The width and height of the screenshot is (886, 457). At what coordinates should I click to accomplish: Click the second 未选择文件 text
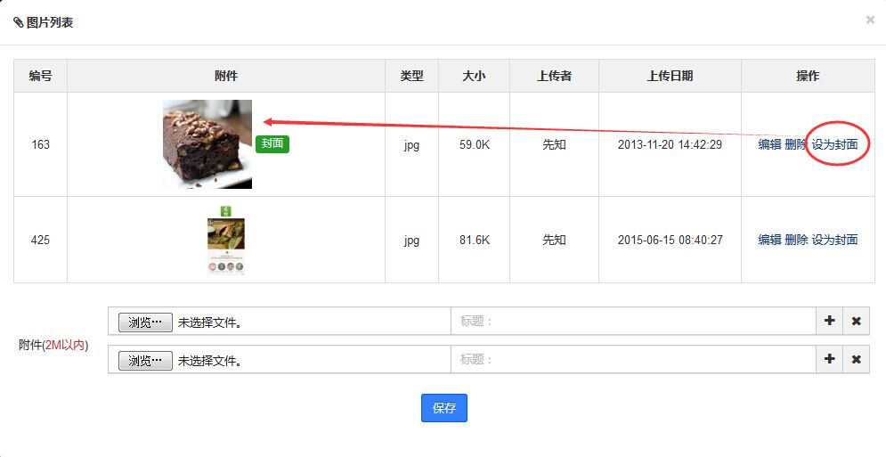coord(209,361)
